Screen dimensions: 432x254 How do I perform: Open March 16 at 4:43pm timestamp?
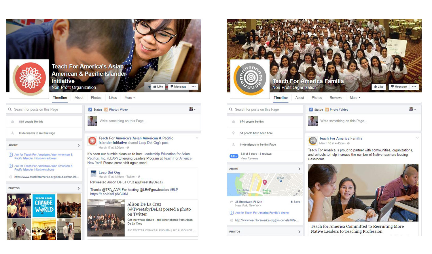(331, 143)
